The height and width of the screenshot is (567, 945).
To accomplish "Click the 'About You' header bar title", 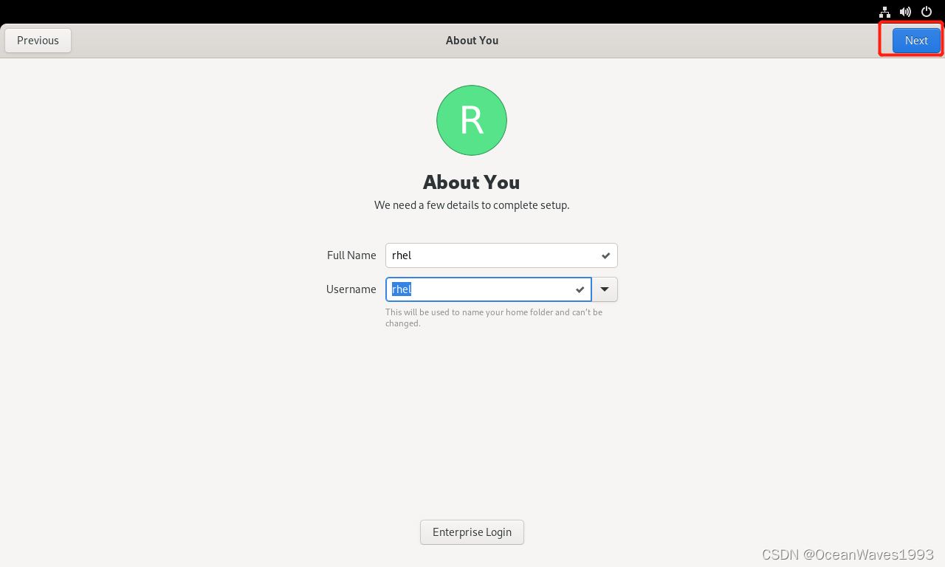I will point(472,41).
